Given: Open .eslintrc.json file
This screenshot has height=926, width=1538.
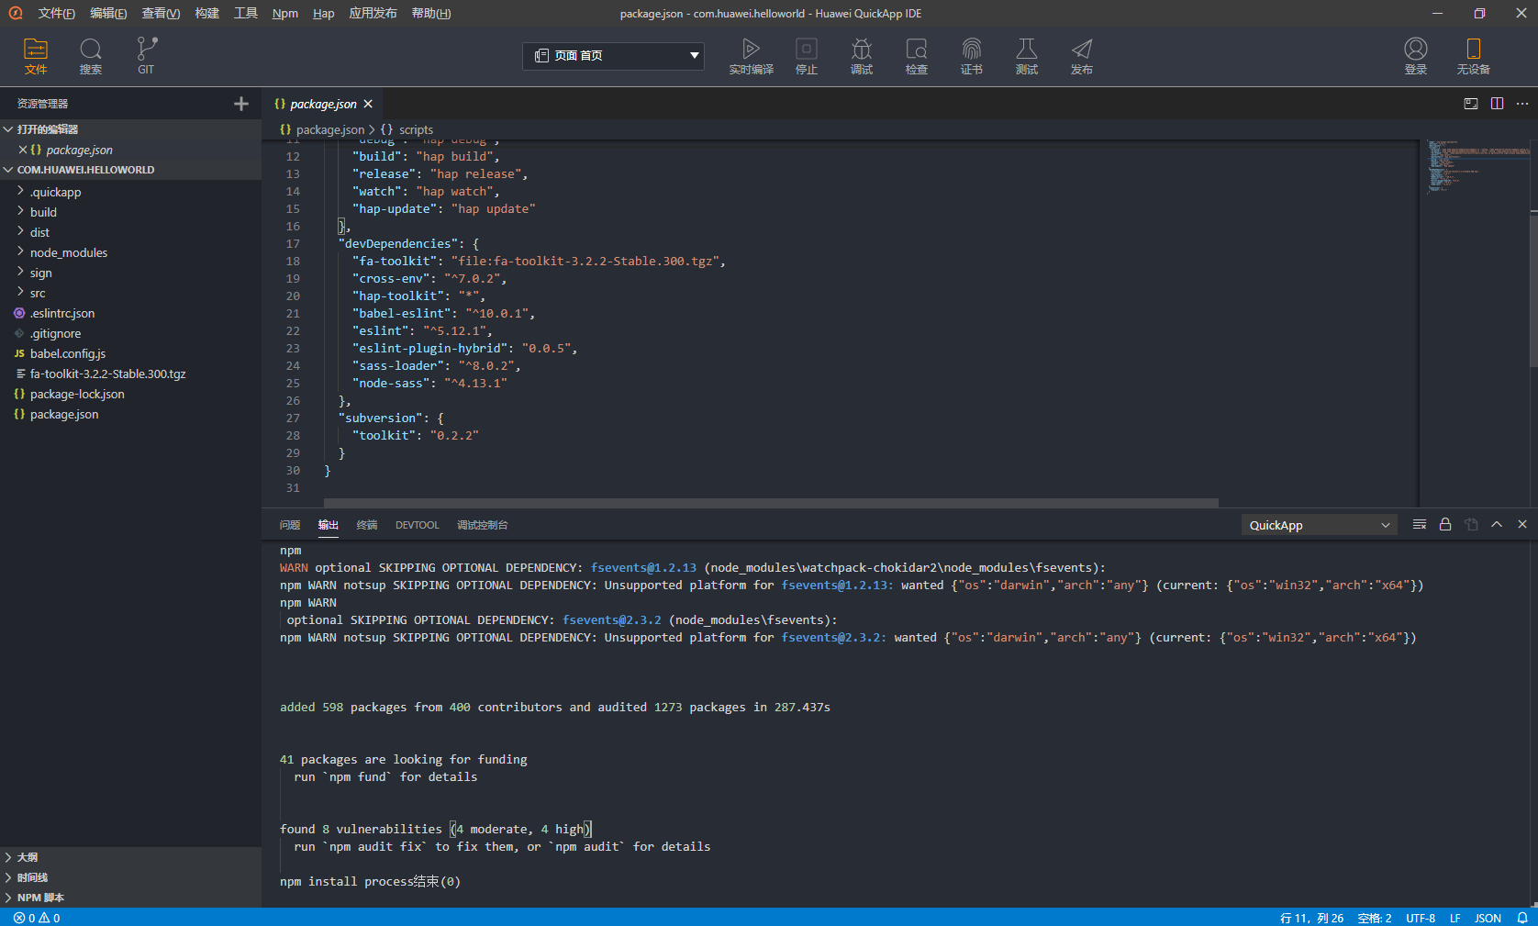Looking at the screenshot, I should pyautogui.click(x=62, y=313).
